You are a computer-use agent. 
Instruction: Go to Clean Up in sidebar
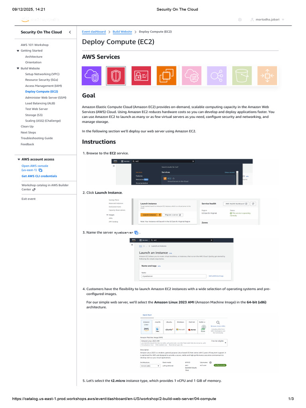pos(27,126)
